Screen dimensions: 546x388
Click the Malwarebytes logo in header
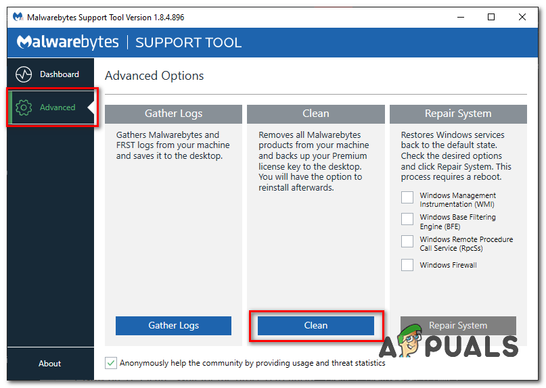tap(68, 43)
